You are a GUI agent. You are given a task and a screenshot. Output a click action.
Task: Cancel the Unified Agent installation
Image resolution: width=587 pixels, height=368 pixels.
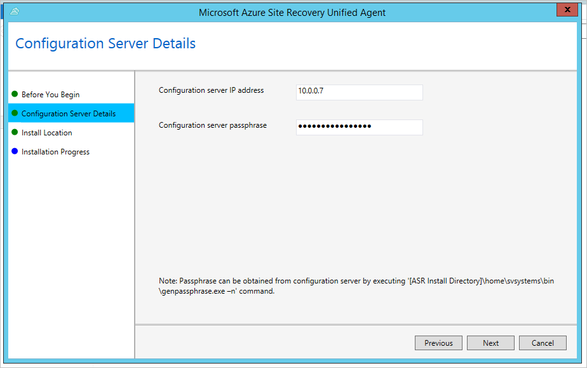tap(543, 343)
